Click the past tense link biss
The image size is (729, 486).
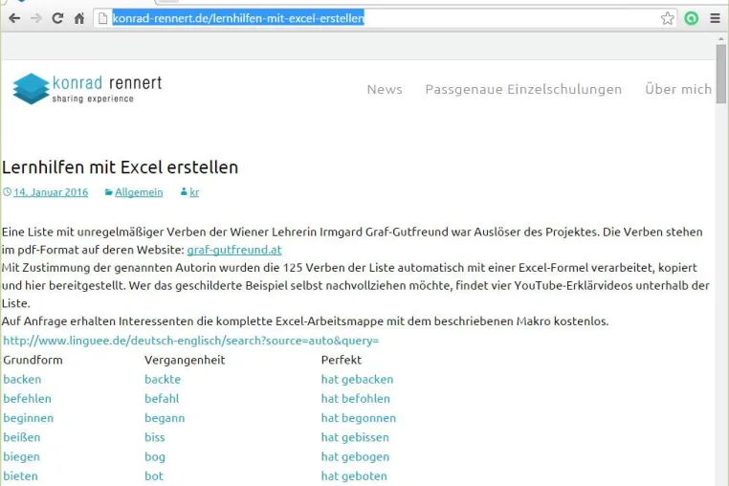pos(155,437)
